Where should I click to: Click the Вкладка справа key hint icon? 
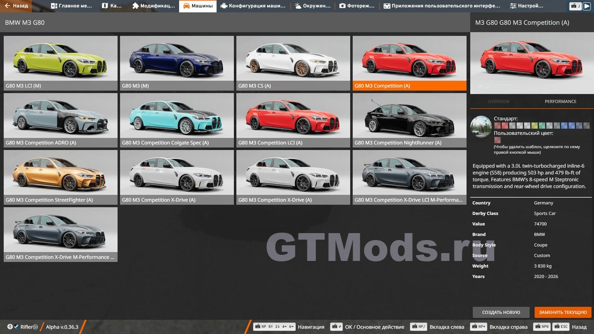tap(478, 327)
